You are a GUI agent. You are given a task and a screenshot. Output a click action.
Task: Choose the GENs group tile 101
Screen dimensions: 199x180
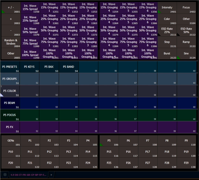pos(11,141)
